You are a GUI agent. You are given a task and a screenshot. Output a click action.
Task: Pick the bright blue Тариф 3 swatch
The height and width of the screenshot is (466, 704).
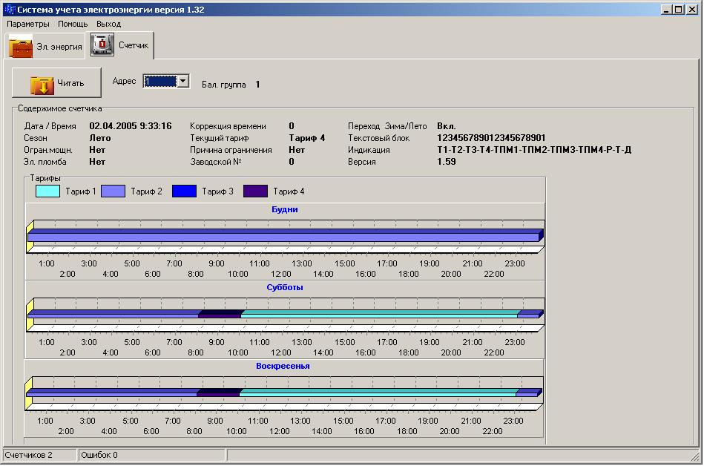[184, 191]
